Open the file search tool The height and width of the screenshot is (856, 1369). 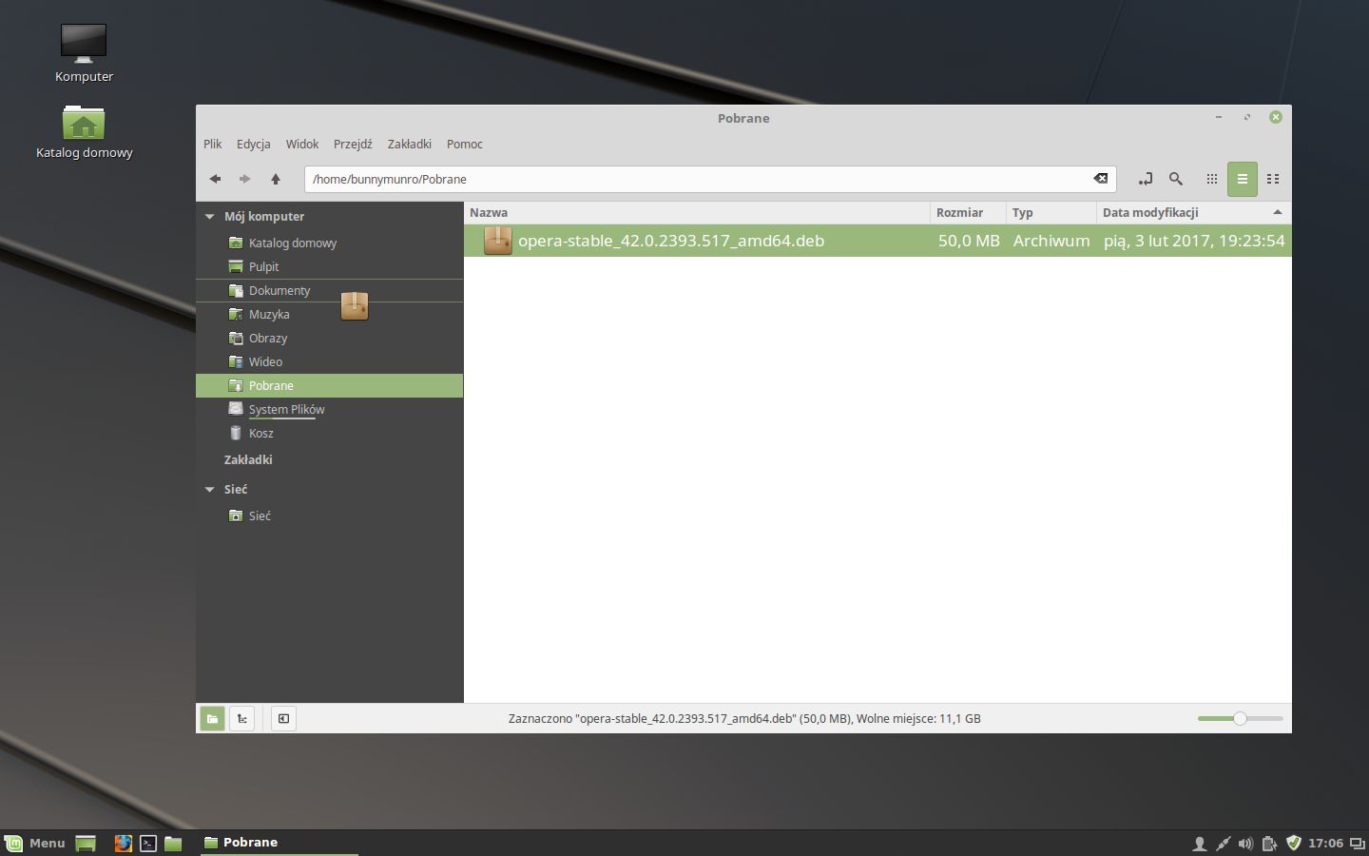point(1176,179)
